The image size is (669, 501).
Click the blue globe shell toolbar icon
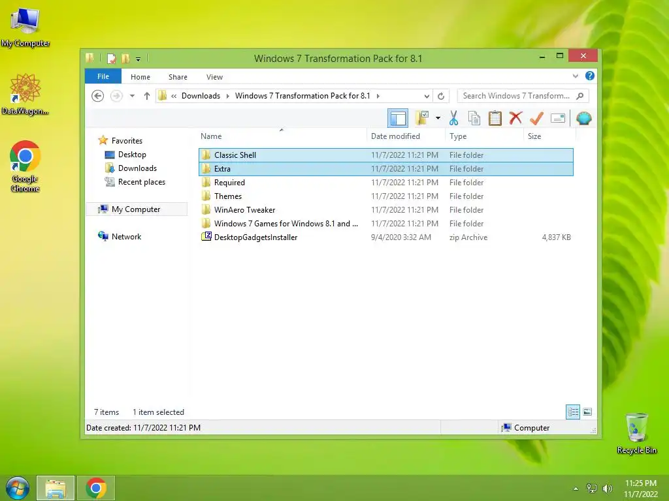(x=583, y=118)
